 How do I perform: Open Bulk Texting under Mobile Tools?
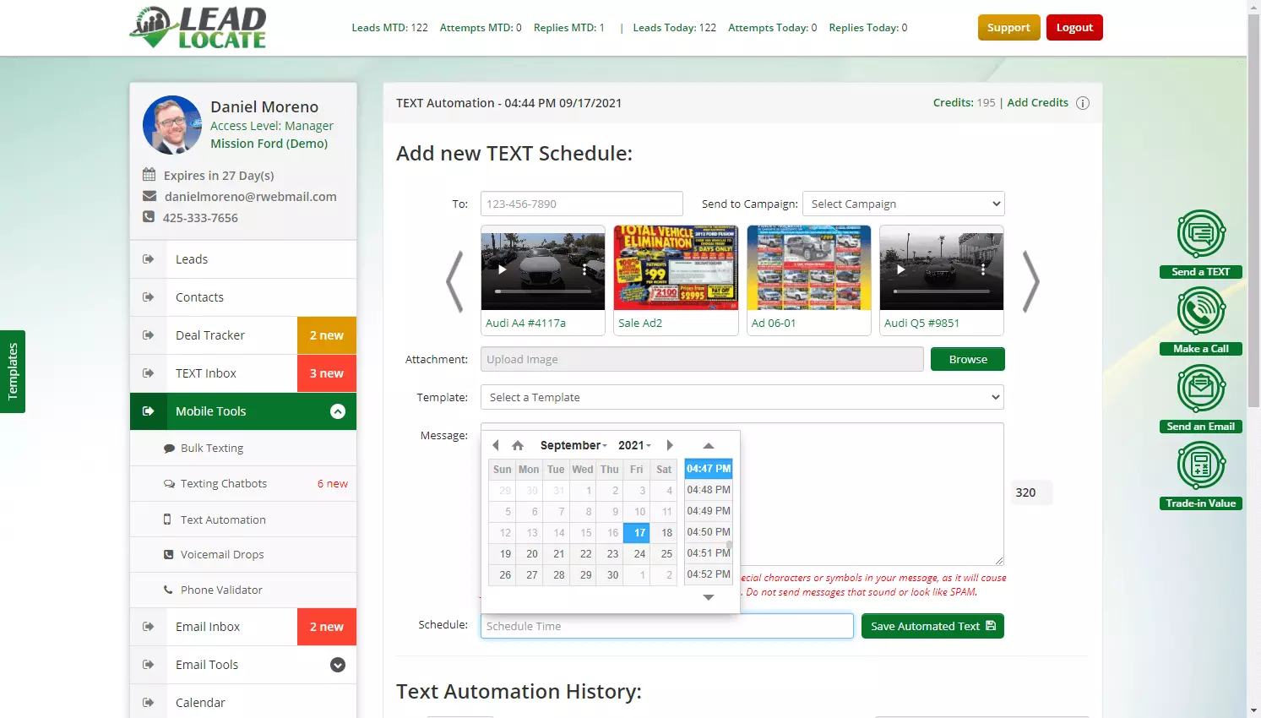click(243, 449)
